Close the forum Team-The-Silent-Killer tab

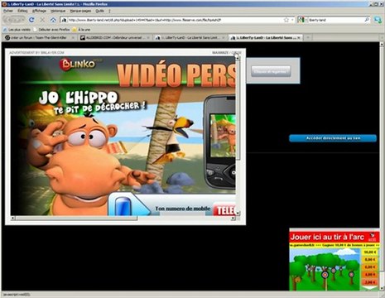click(73, 37)
